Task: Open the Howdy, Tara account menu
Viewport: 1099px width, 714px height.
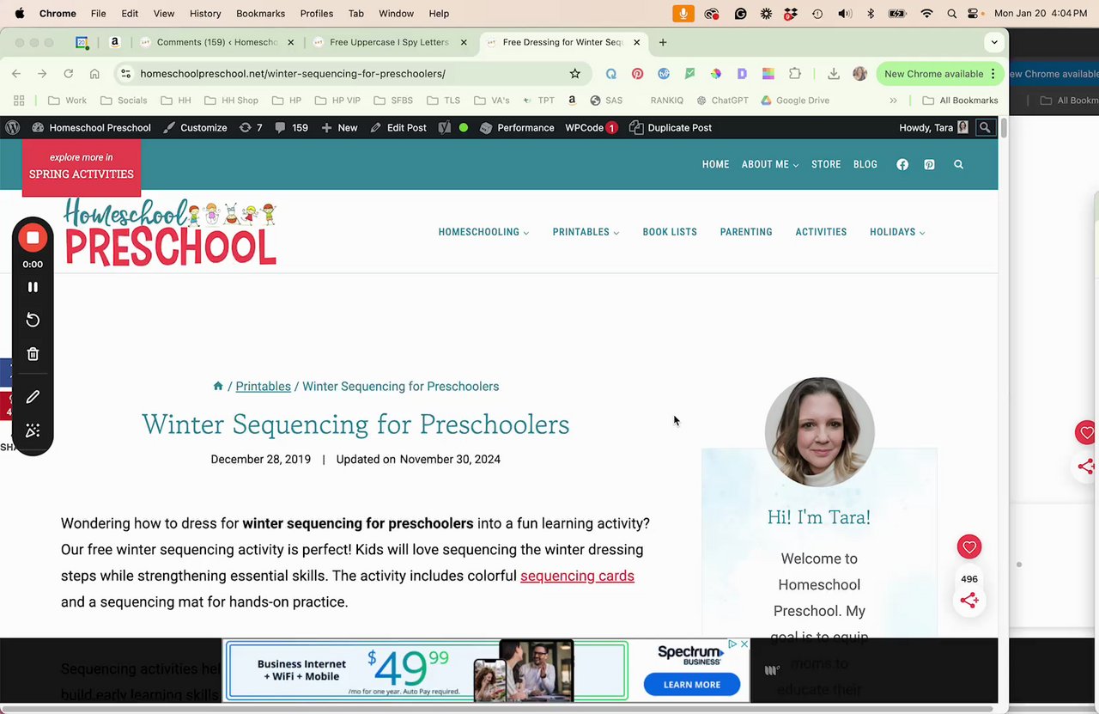Action: coord(933,127)
